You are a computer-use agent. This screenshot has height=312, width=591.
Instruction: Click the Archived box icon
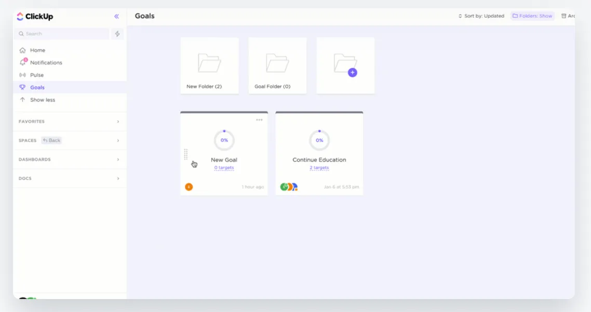point(564,16)
